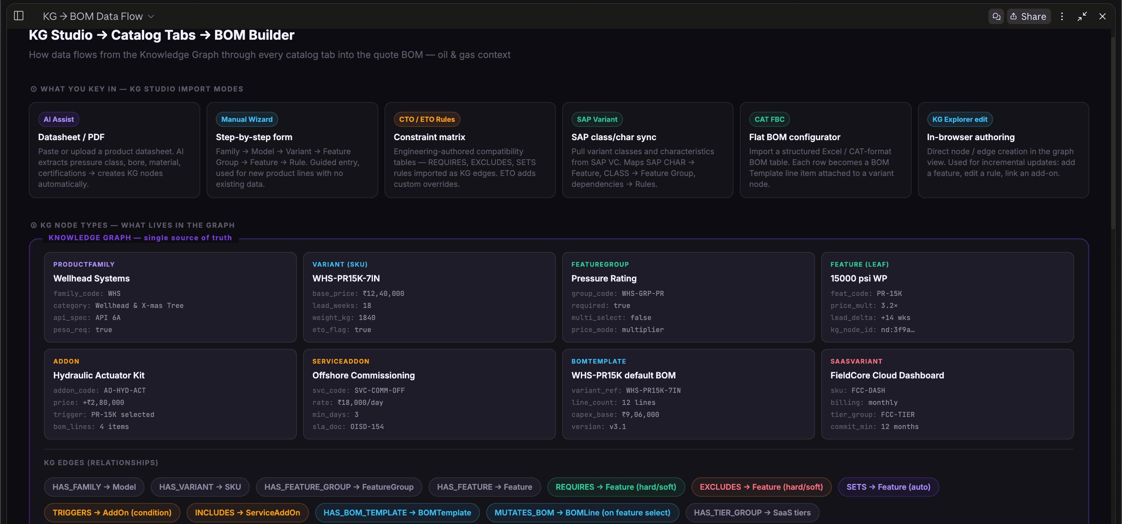The height and width of the screenshot is (524, 1122).
Task: Open the vertical three-dot more menu
Action: (1062, 16)
